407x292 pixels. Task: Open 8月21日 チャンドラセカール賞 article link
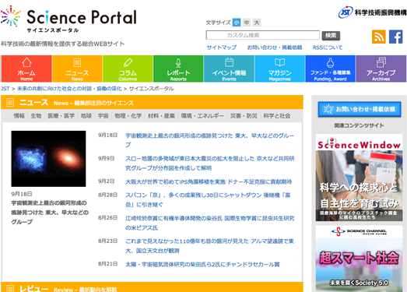[202, 265]
